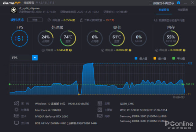196x132 pixels.
Task: Open the 性能图表 tab
Action: (x=183, y=10)
